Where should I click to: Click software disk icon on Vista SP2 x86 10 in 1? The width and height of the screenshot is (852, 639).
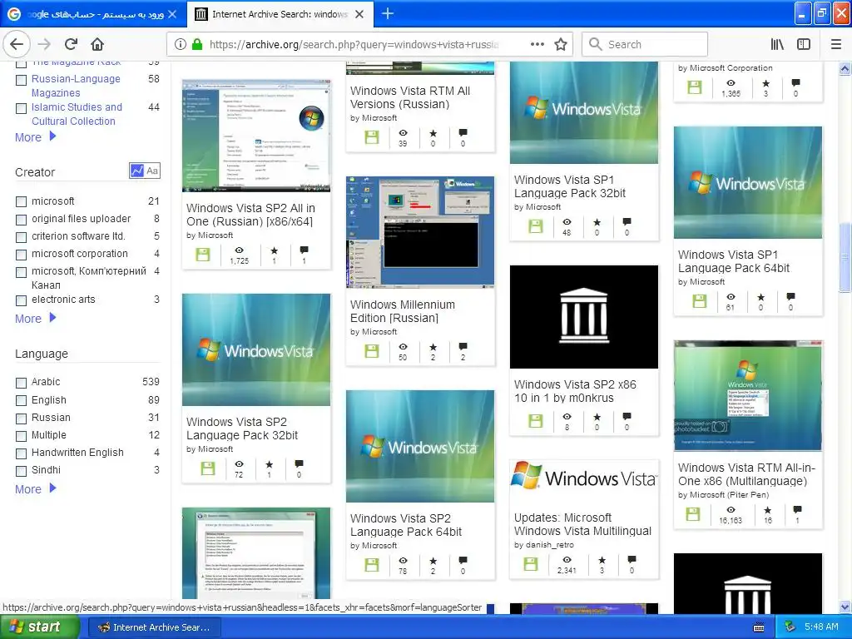tap(536, 420)
